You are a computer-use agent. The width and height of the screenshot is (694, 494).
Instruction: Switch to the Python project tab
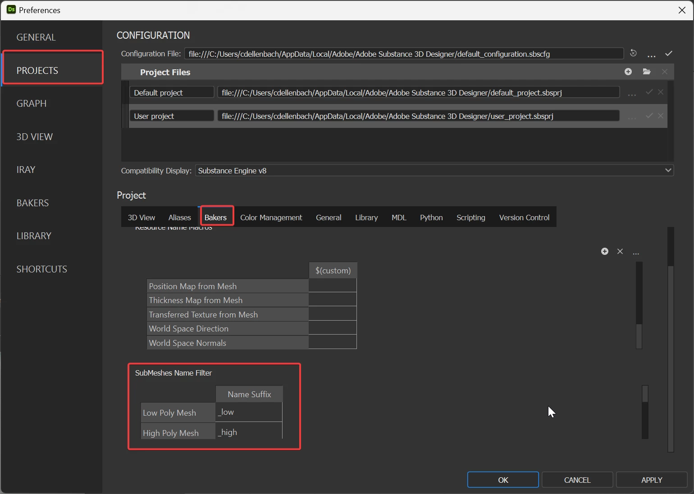[431, 218]
